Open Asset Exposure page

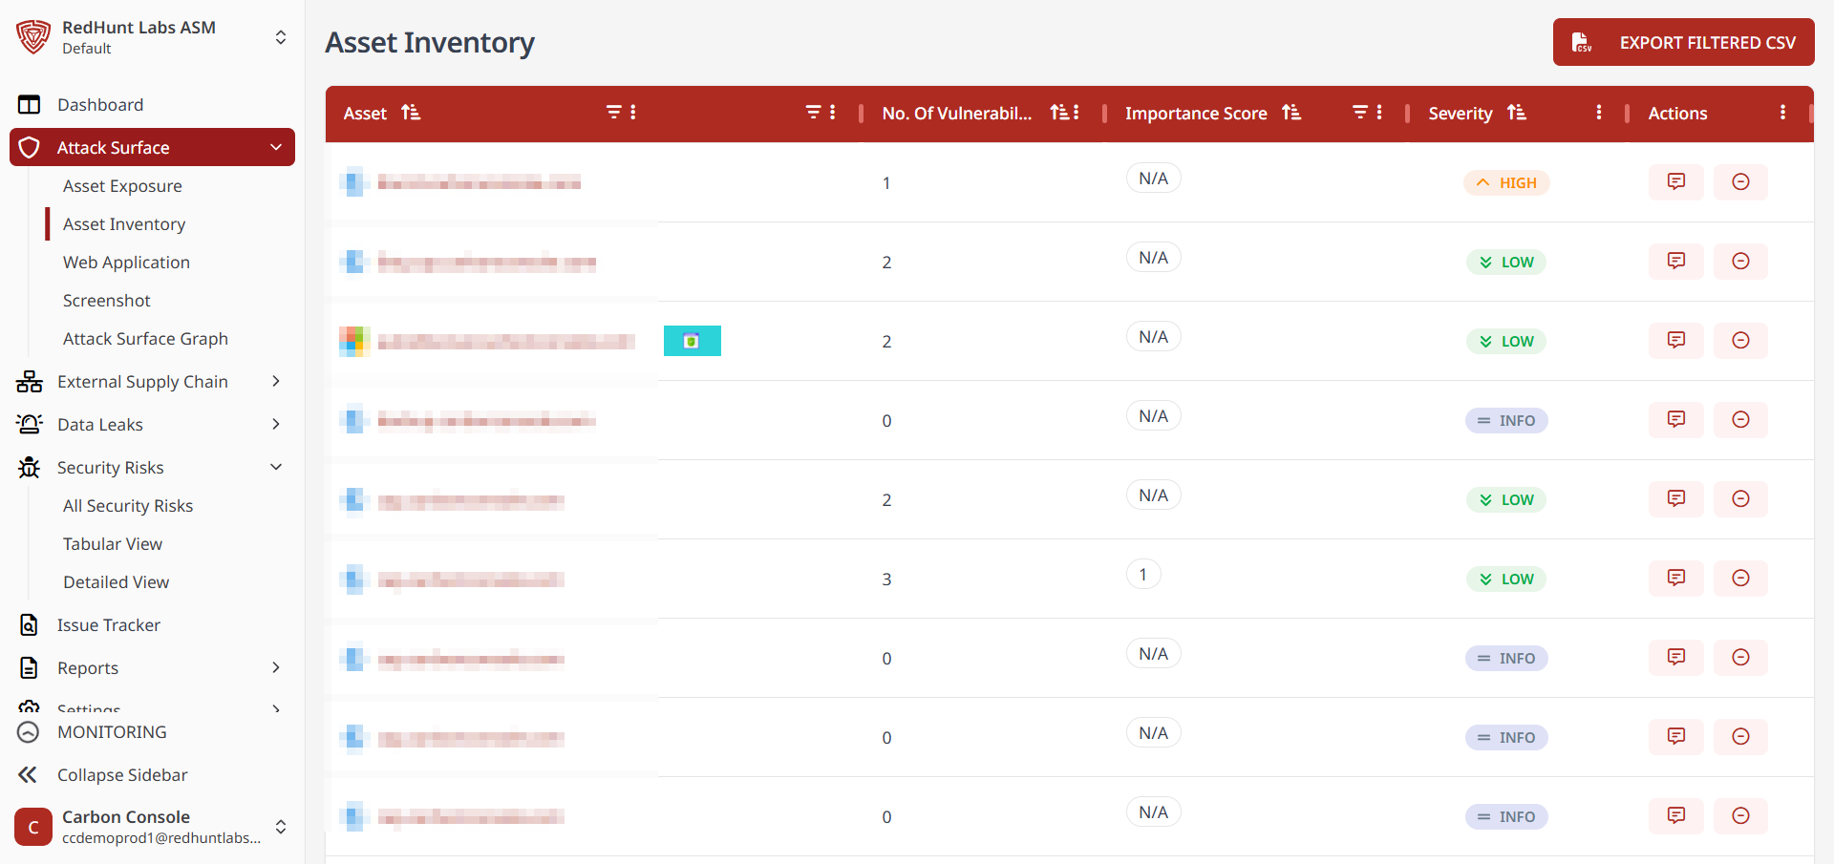(122, 186)
